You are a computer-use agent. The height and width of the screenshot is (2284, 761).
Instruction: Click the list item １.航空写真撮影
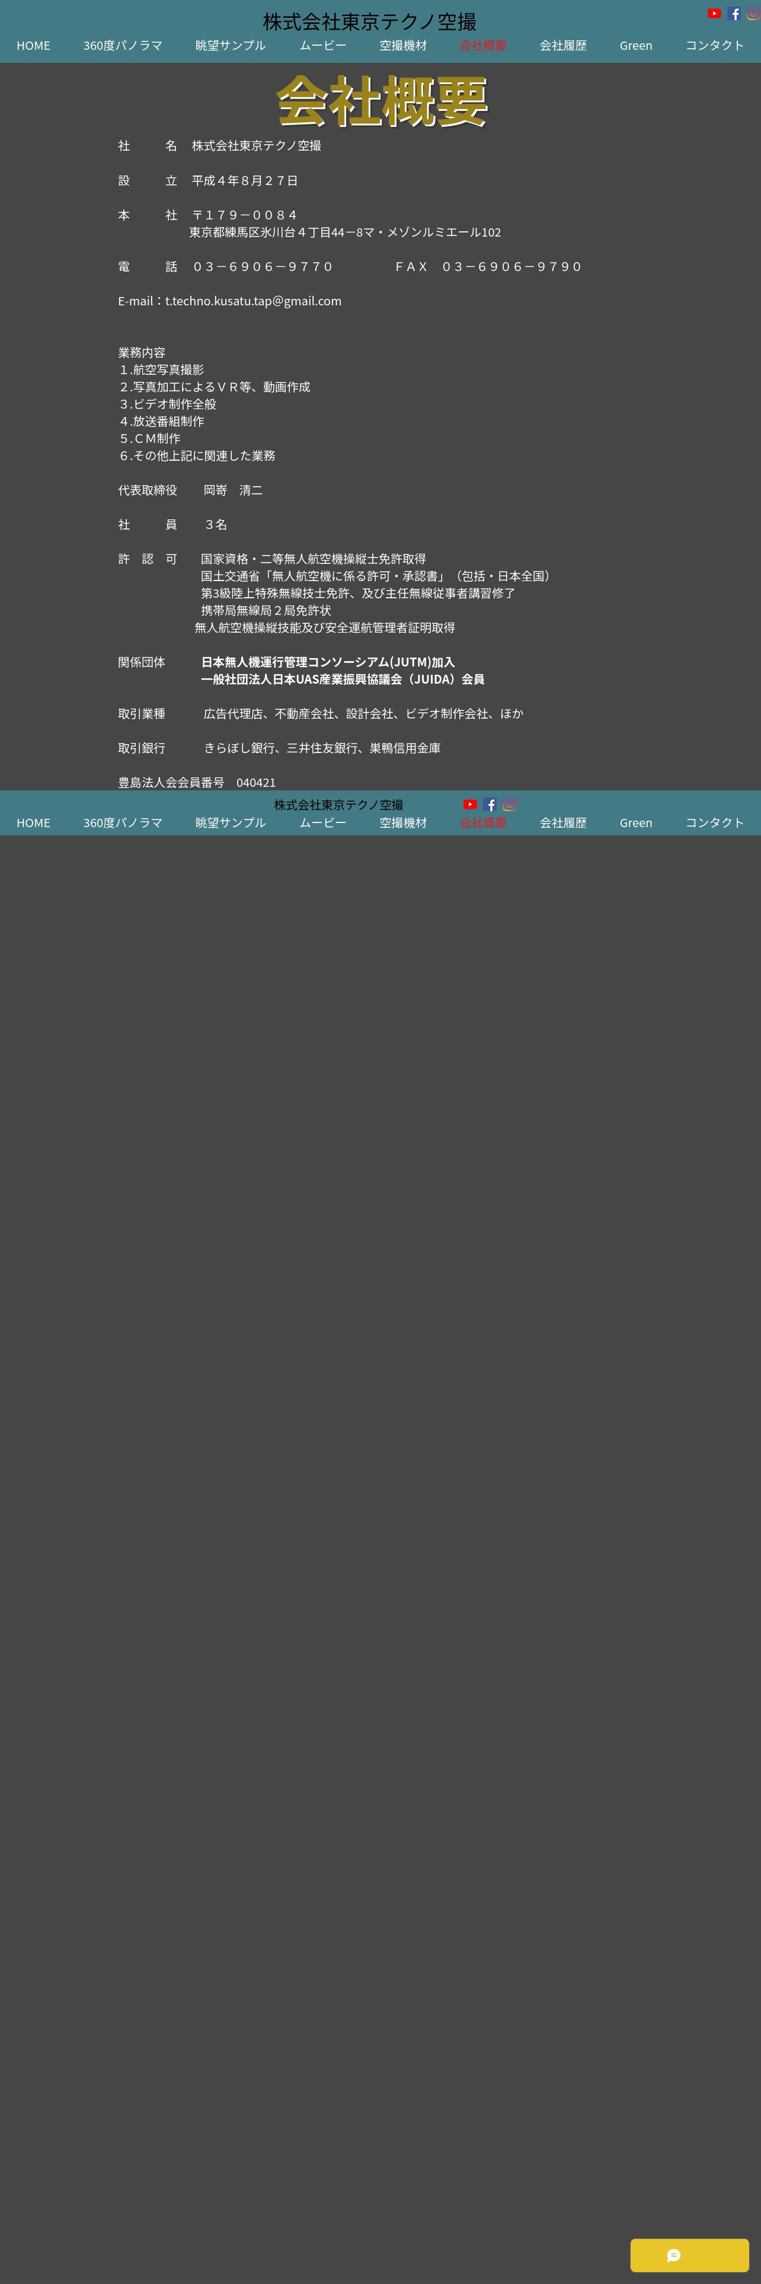pyautogui.click(x=161, y=370)
